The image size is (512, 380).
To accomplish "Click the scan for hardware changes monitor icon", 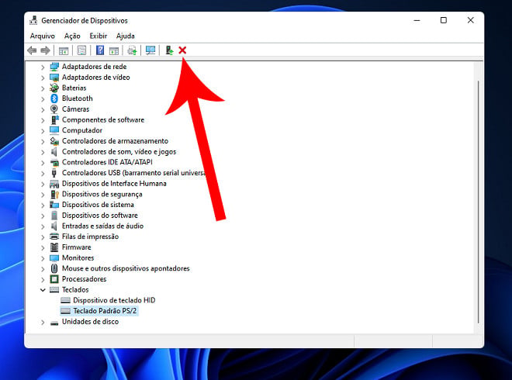I will [150, 50].
